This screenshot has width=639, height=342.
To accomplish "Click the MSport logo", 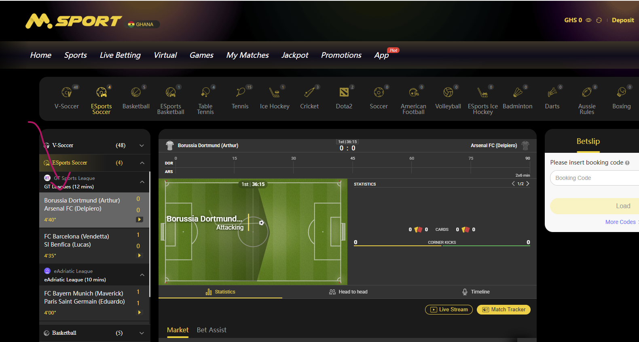I will (74, 21).
